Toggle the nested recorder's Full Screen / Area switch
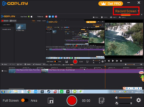This screenshot has height=107, width=144. click(56, 62)
